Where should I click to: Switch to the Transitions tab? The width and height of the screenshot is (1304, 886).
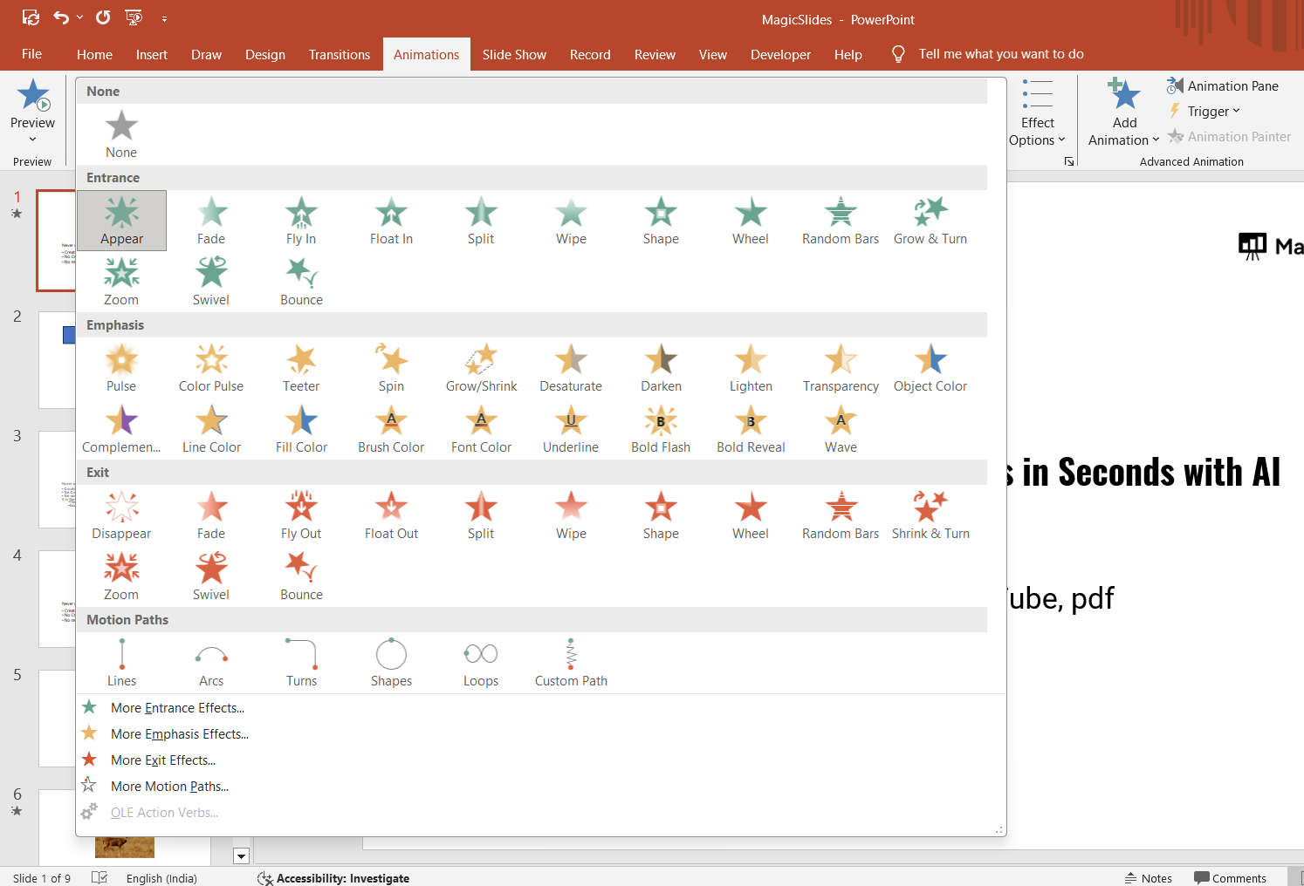(340, 54)
